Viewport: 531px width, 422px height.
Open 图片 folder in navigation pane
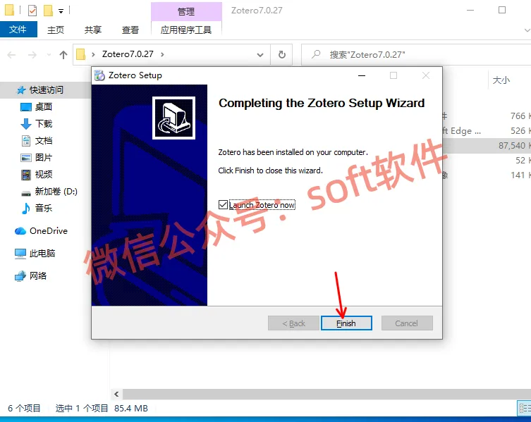point(43,158)
